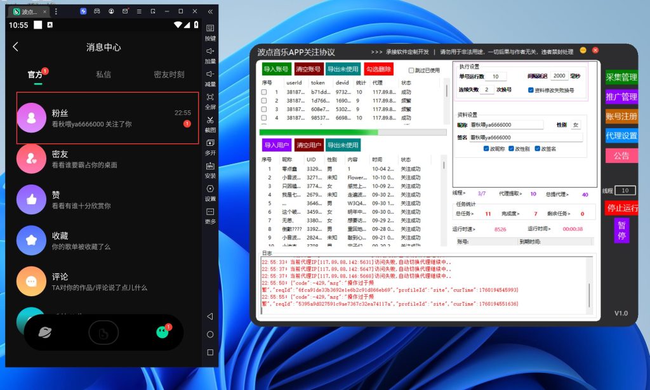Open emulator 设置 settings icon

(x=210, y=189)
